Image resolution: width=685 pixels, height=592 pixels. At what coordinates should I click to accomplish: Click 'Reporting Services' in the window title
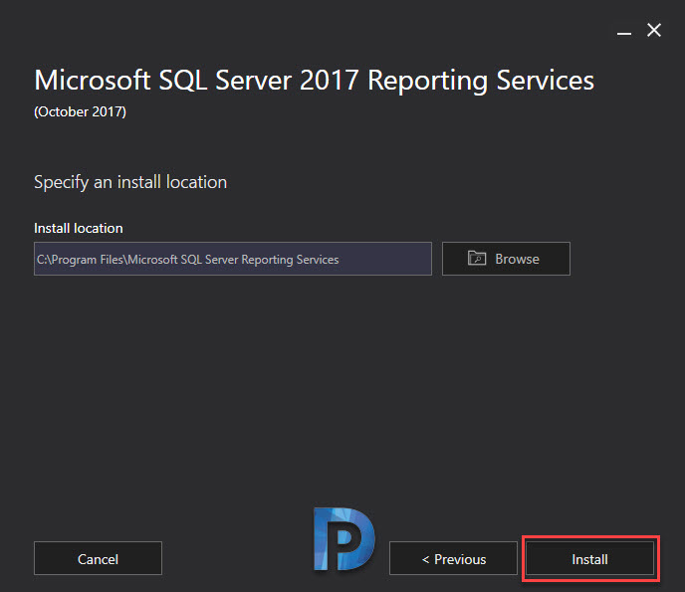[481, 81]
